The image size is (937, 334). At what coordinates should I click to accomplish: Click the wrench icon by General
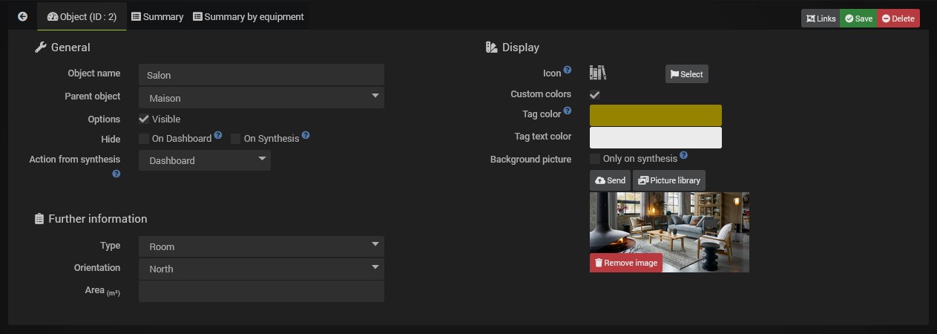click(x=40, y=48)
